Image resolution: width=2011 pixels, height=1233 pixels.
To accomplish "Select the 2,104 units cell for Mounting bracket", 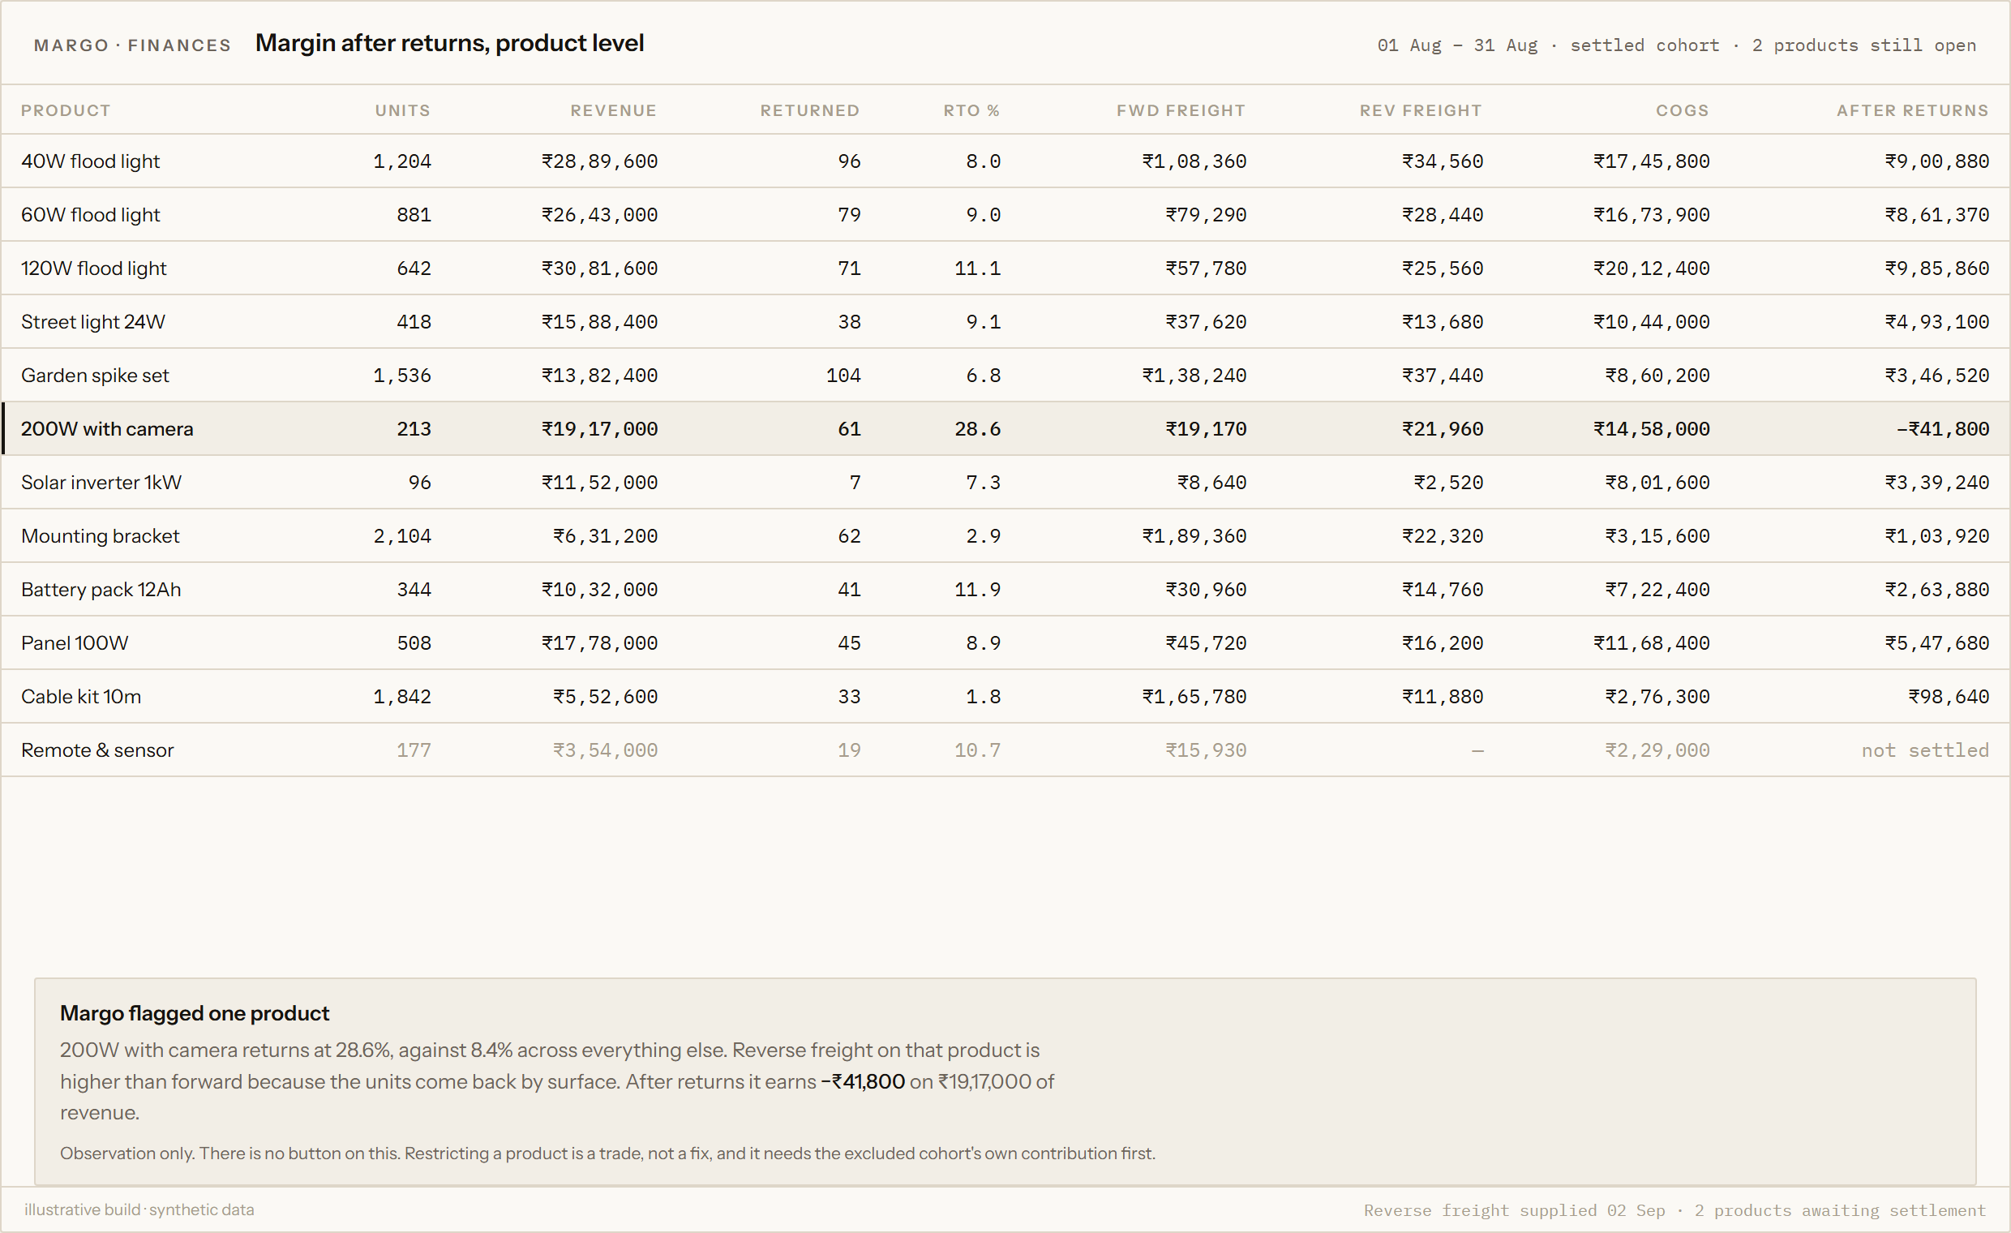I will [x=402, y=535].
